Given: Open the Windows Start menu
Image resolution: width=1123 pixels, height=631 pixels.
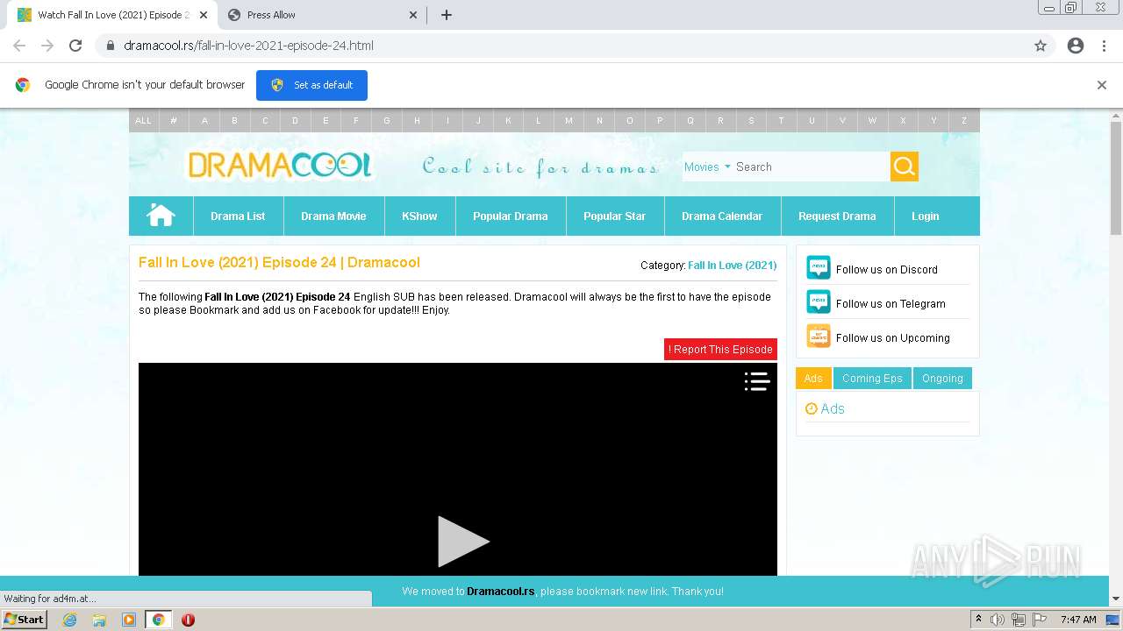Looking at the screenshot, I should click(24, 620).
